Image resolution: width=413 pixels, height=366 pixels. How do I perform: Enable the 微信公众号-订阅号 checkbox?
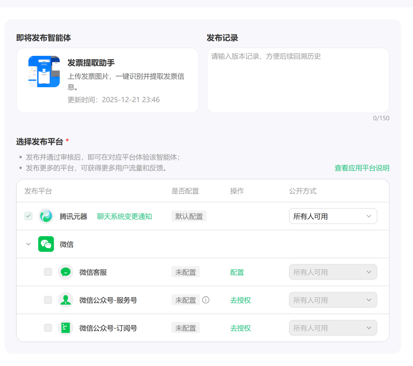(x=48, y=328)
